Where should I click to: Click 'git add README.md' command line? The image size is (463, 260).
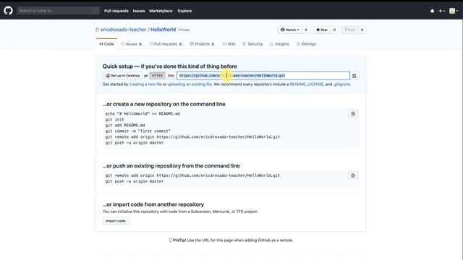[125, 125]
